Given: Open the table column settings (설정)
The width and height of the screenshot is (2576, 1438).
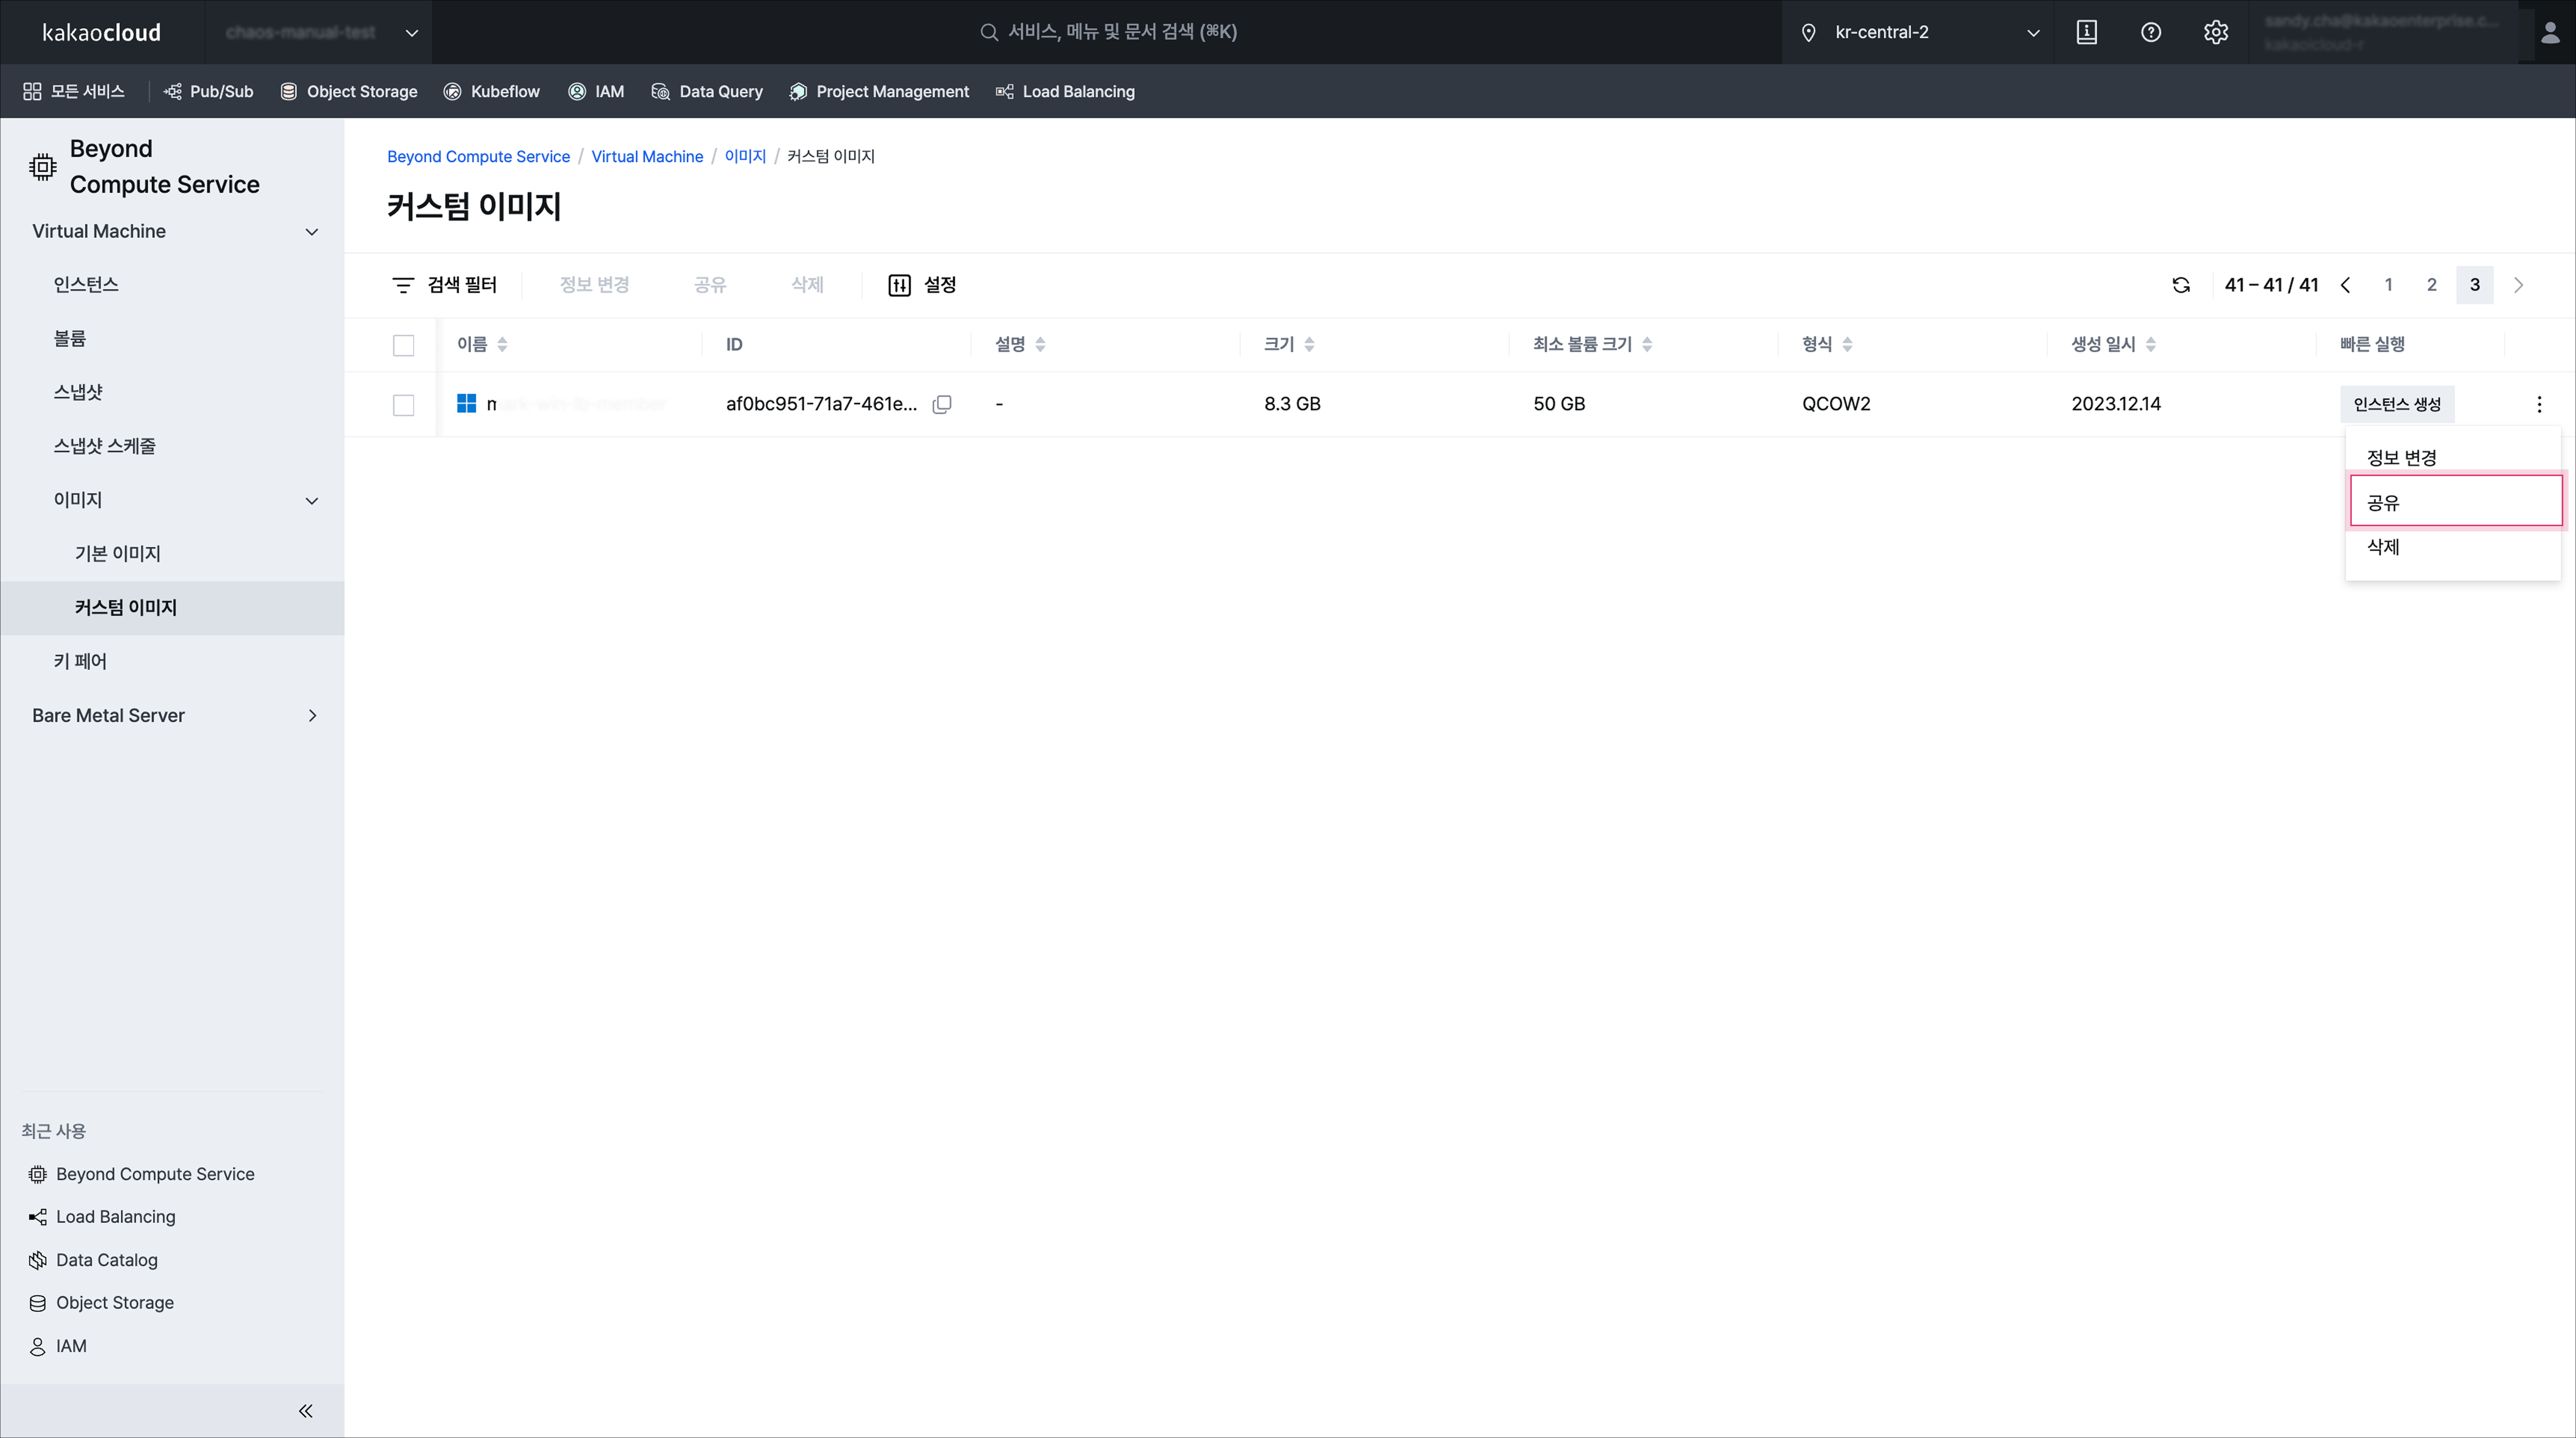Looking at the screenshot, I should pos(922,285).
